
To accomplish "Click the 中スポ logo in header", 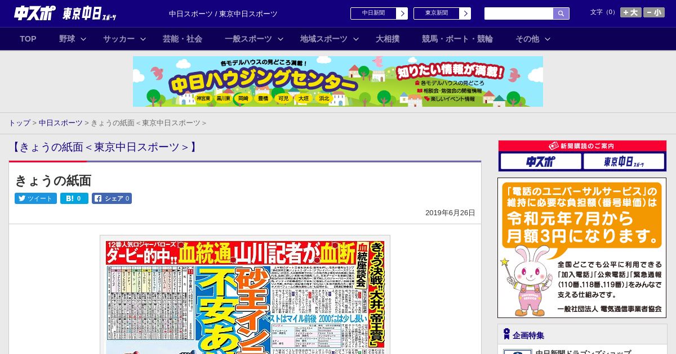I will coord(34,13).
